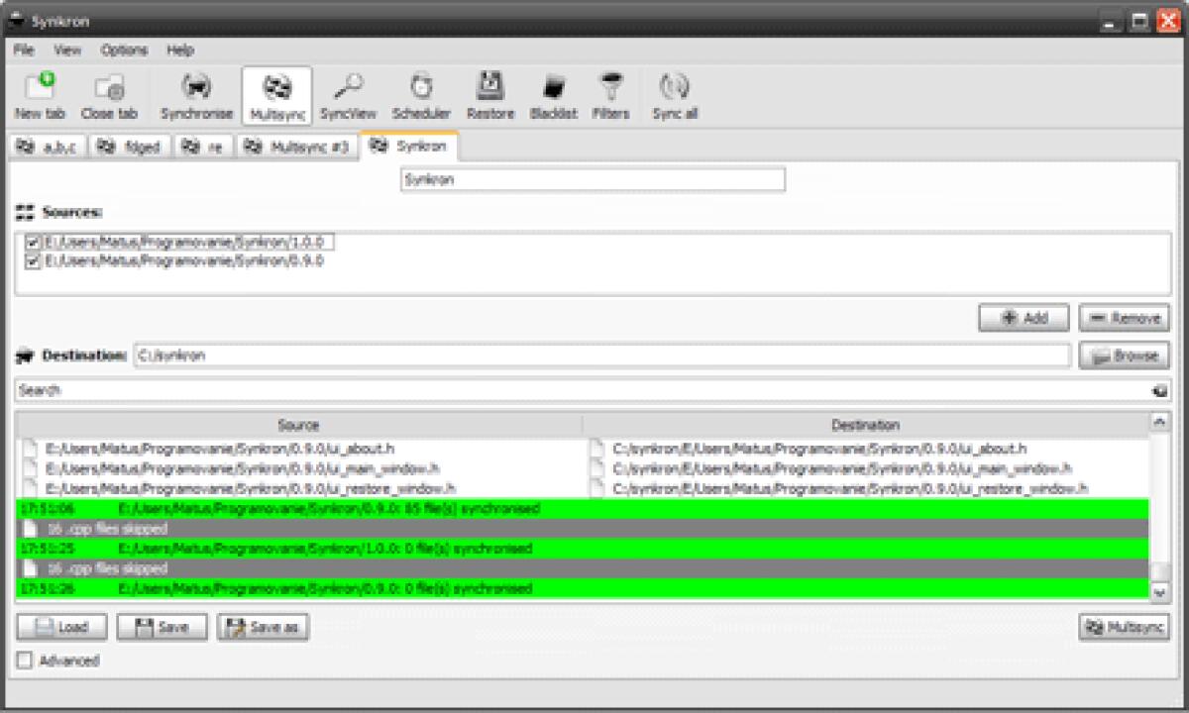Screen dimensions: 1189x713
Task: Select the Multisync toolbar icon
Action: (277, 96)
